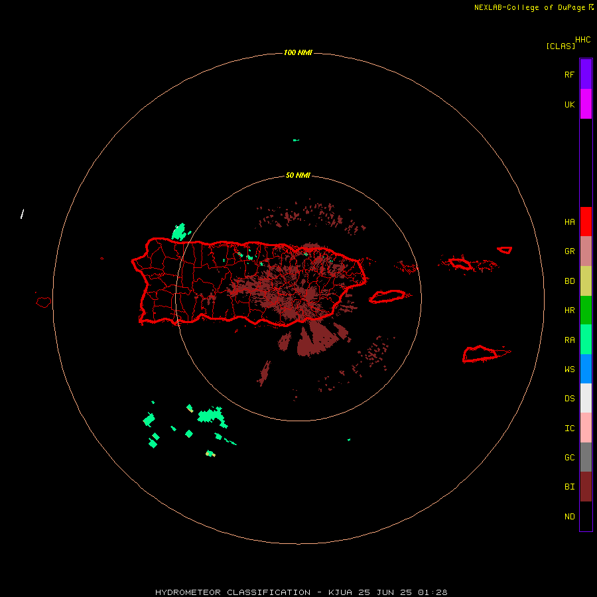This screenshot has height=597, width=597.
Task: Click the GR legend label
Action: [569, 251]
